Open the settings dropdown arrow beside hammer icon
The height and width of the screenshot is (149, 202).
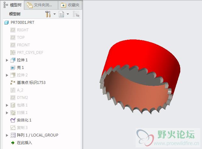pyautogui.click(x=54, y=14)
